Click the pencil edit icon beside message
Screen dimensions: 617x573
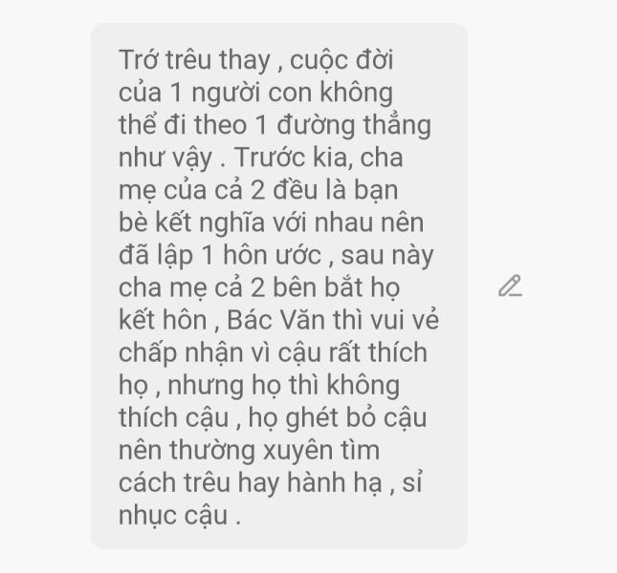tap(511, 286)
